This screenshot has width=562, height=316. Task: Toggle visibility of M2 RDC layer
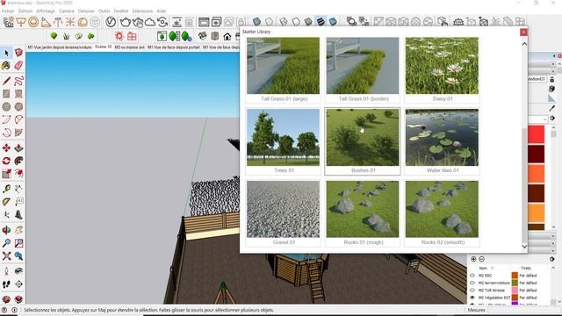pyautogui.click(x=472, y=276)
